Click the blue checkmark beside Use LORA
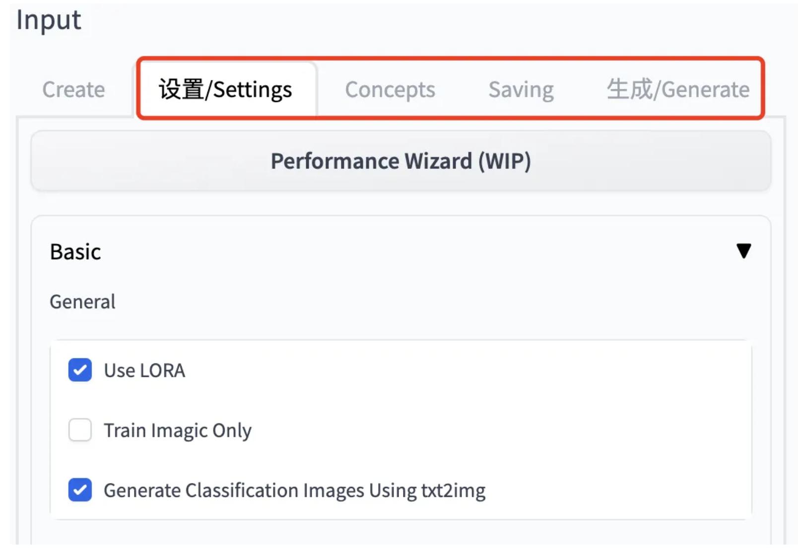 pyautogui.click(x=80, y=370)
